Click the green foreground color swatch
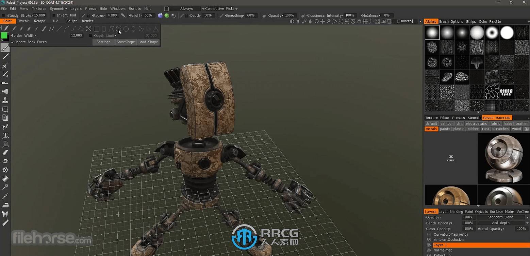Screen dimensions: 530x256 (4, 36)
